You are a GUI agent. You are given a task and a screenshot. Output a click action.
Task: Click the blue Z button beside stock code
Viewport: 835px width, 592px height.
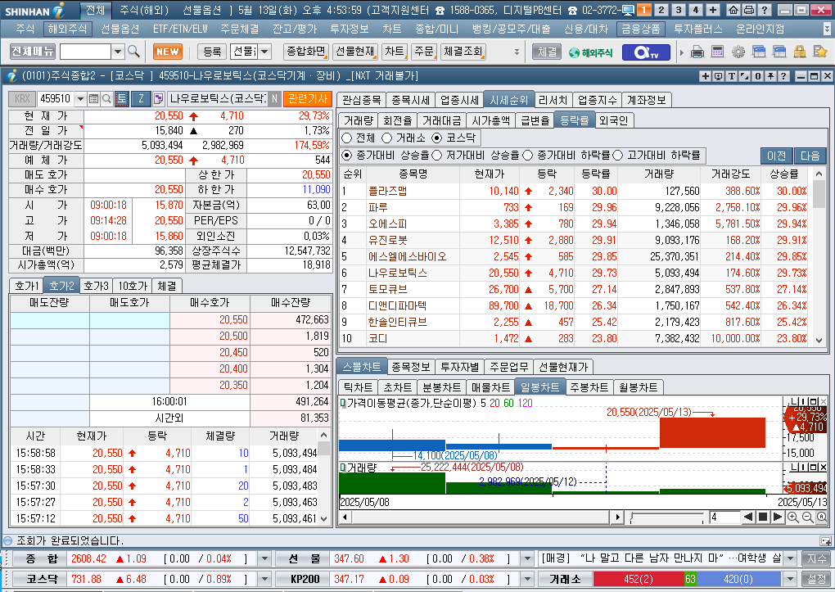[141, 98]
